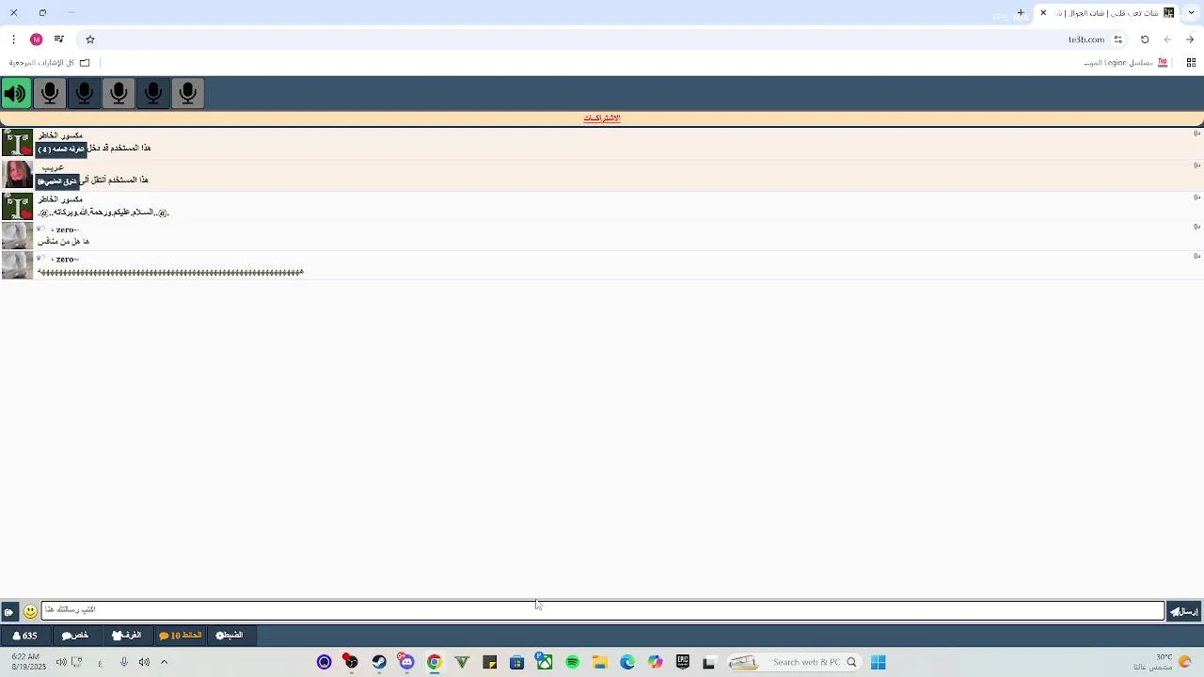1204x677 pixels.
Task: Open the Windows Start menu
Action: click(x=878, y=662)
